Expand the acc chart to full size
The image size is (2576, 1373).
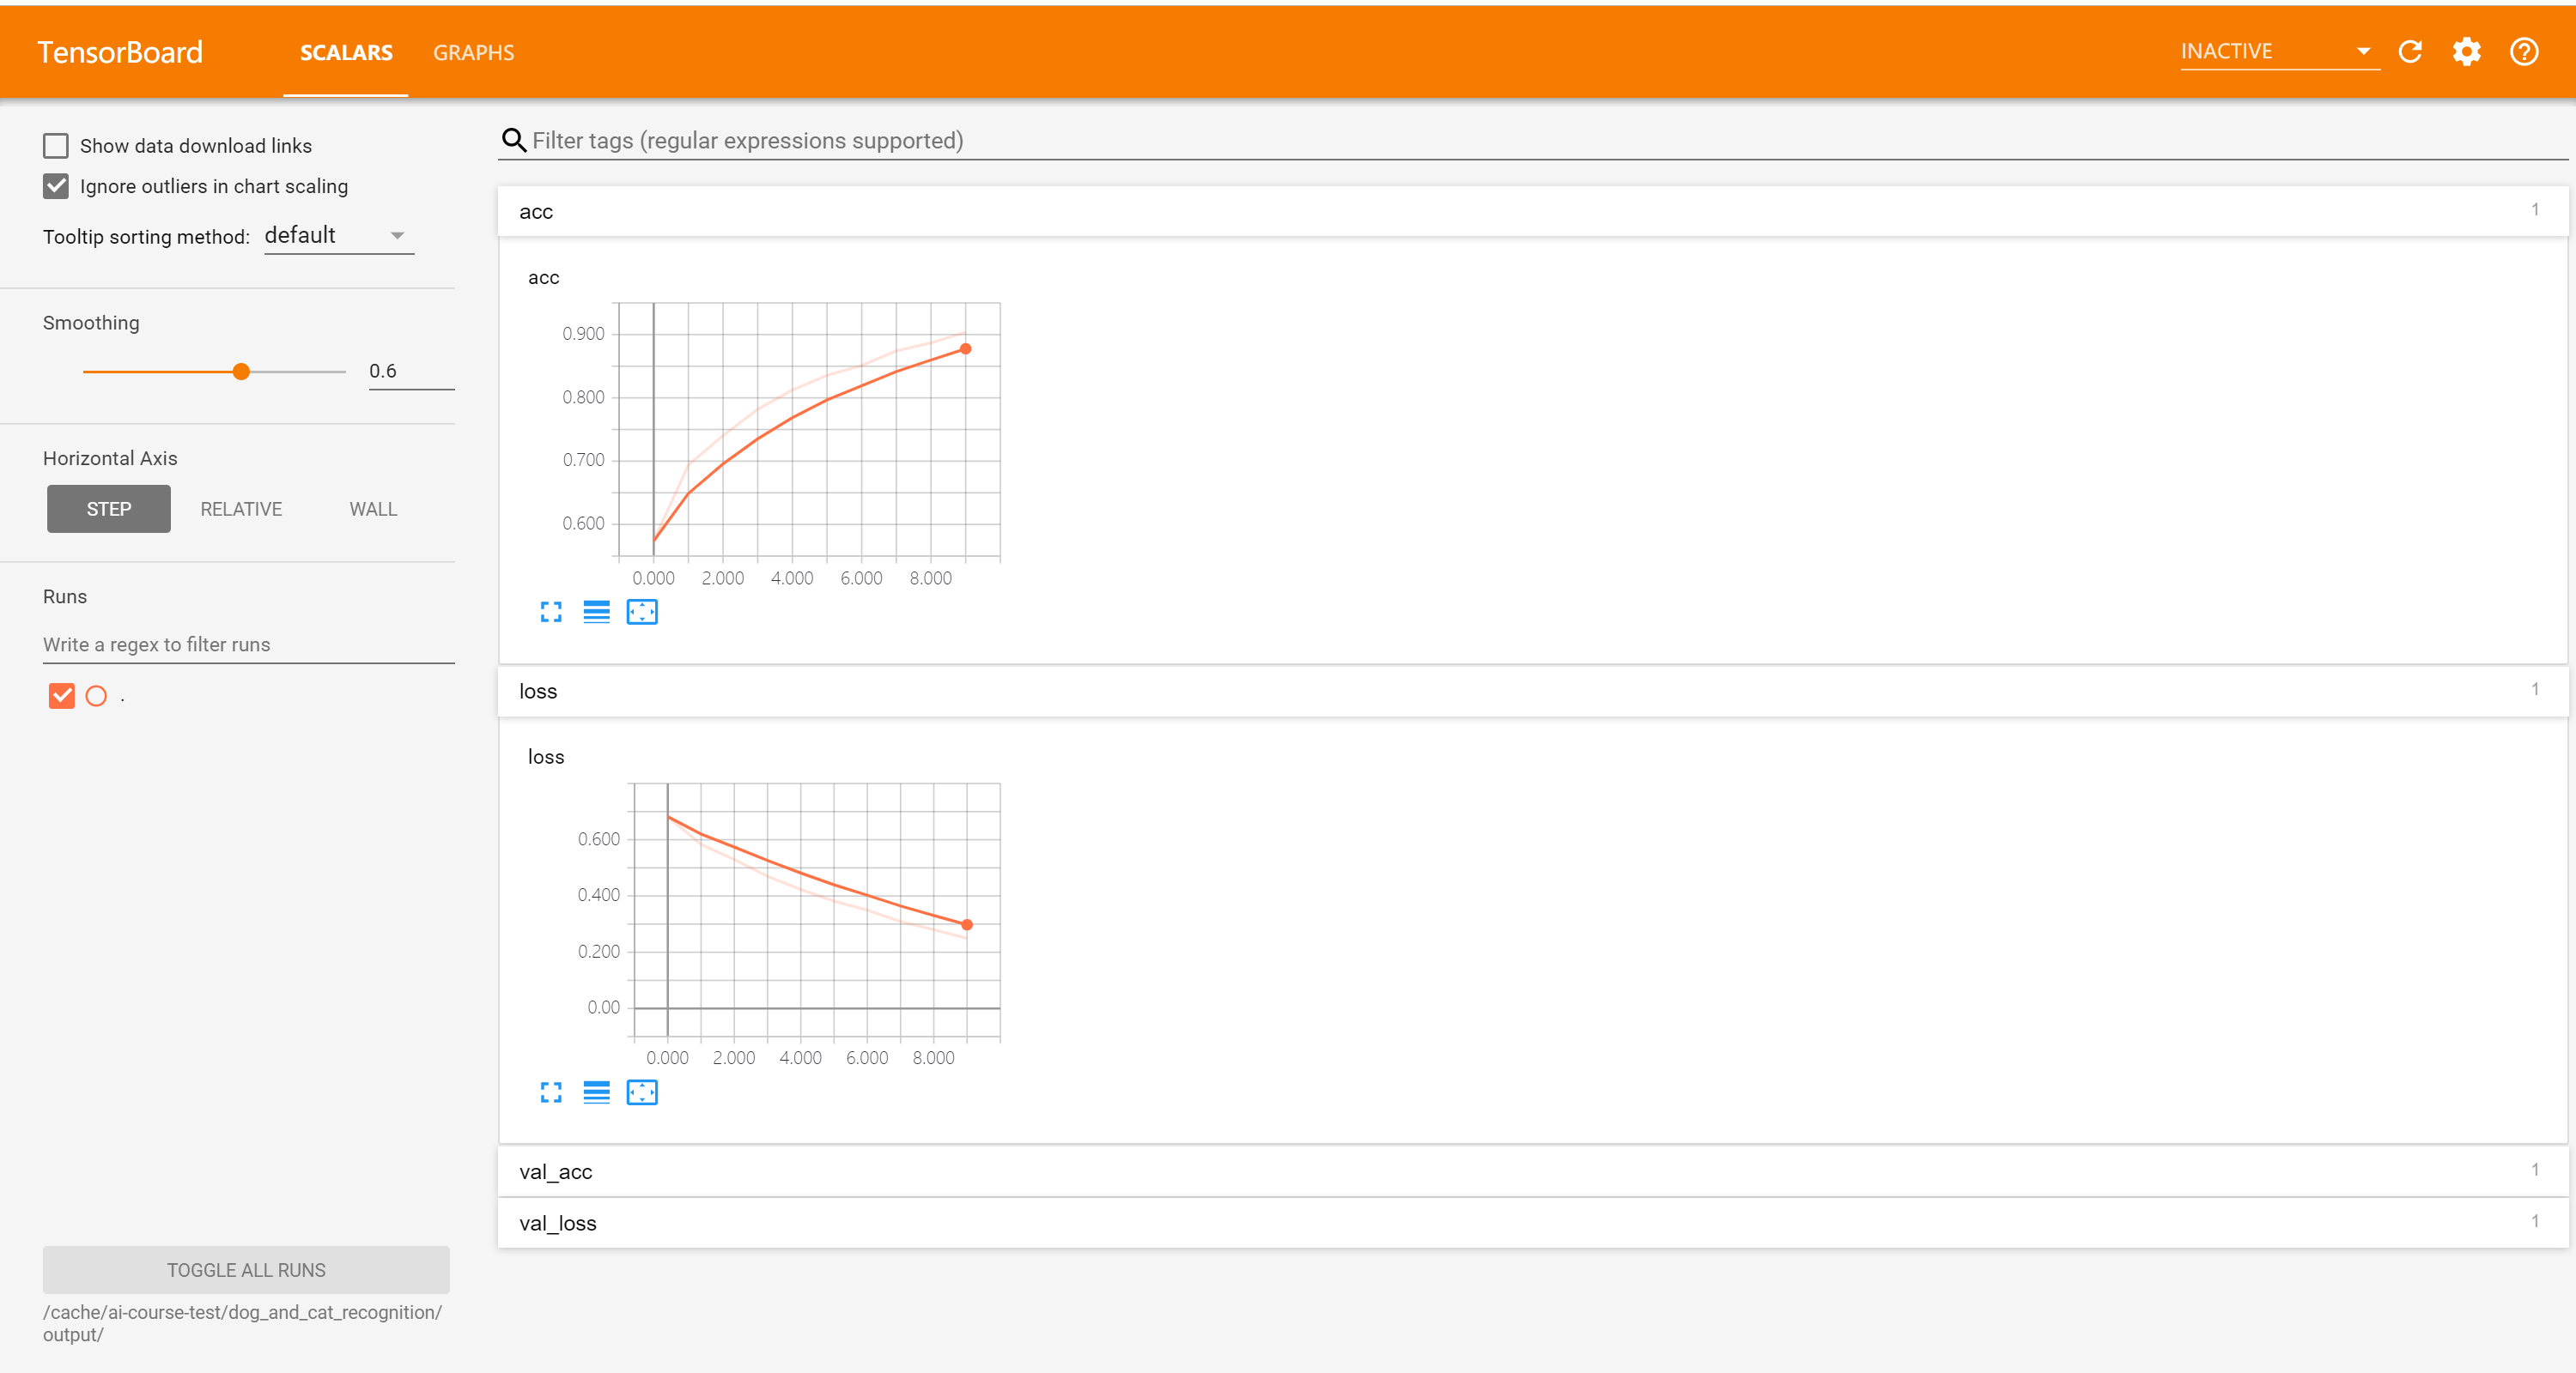pos(551,612)
